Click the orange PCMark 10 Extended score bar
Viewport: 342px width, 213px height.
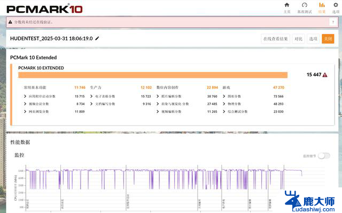(x=153, y=75)
